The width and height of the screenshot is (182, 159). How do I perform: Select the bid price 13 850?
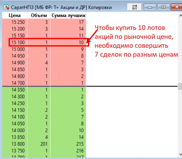click(x=18, y=137)
